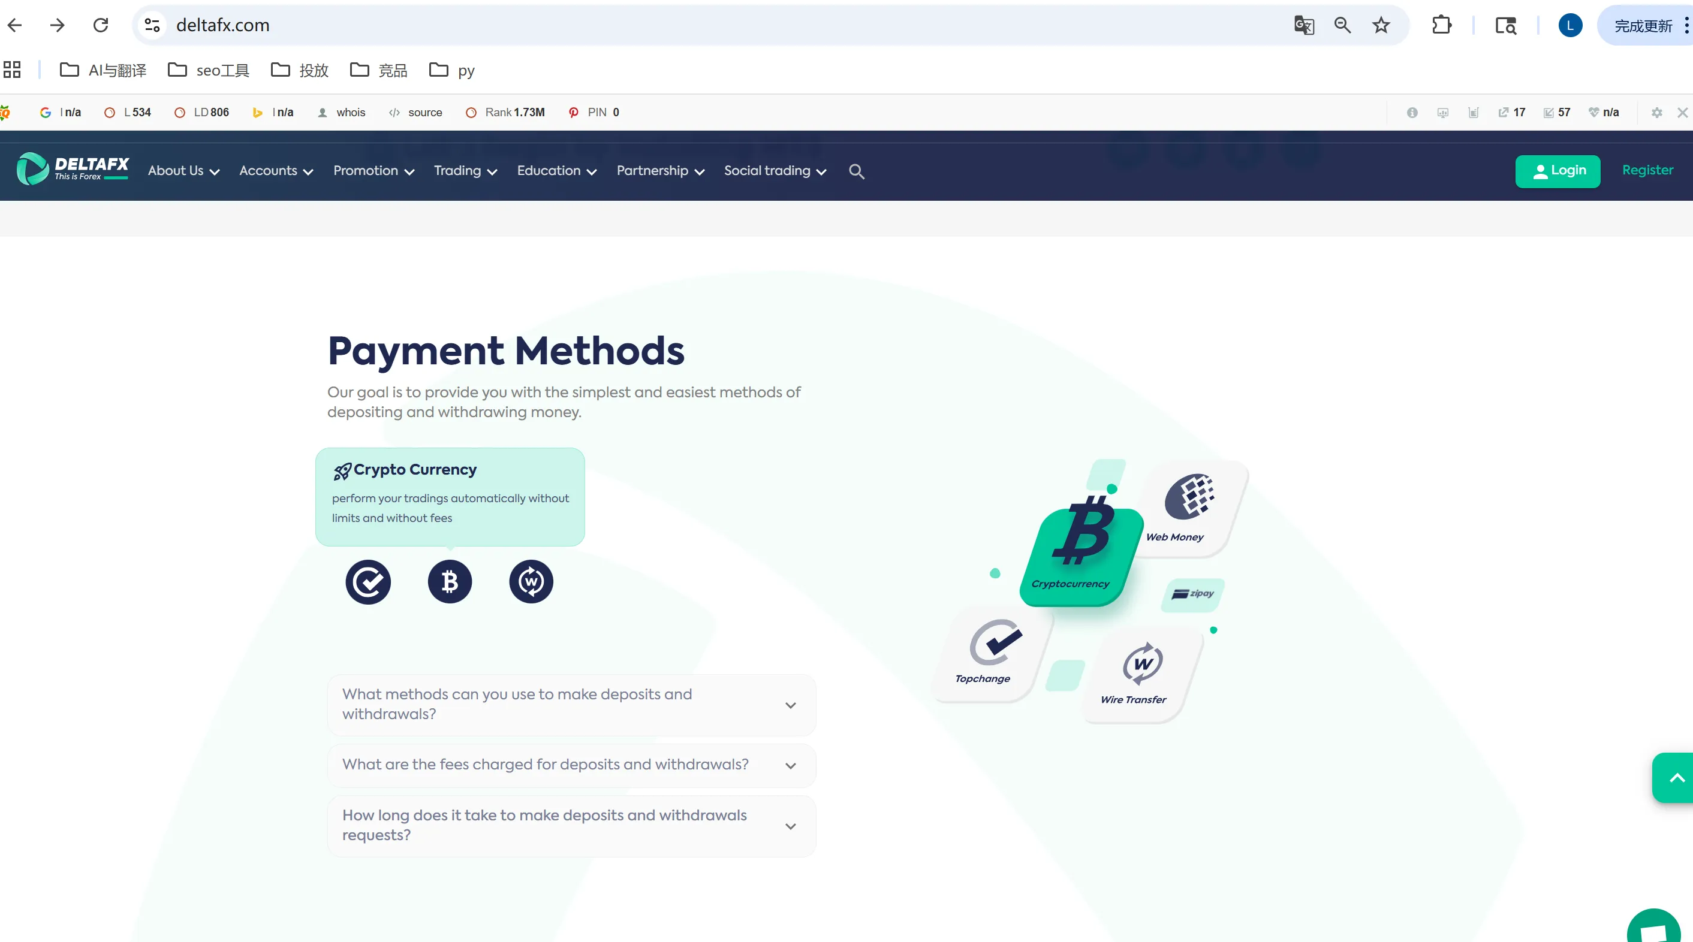Open the whois lookup in SEO toolbar
Screen dimensions: 1693x942
[x=341, y=112]
